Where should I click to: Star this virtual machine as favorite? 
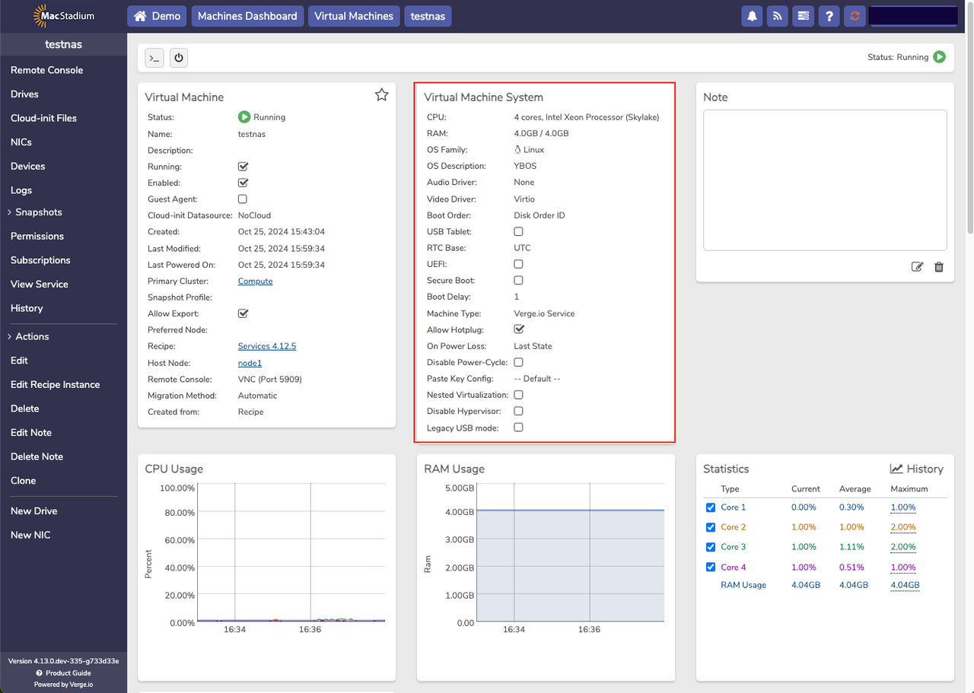coord(382,95)
